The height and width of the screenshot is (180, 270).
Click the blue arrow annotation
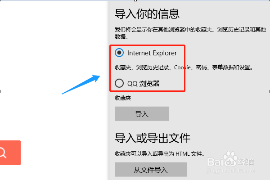81,85
